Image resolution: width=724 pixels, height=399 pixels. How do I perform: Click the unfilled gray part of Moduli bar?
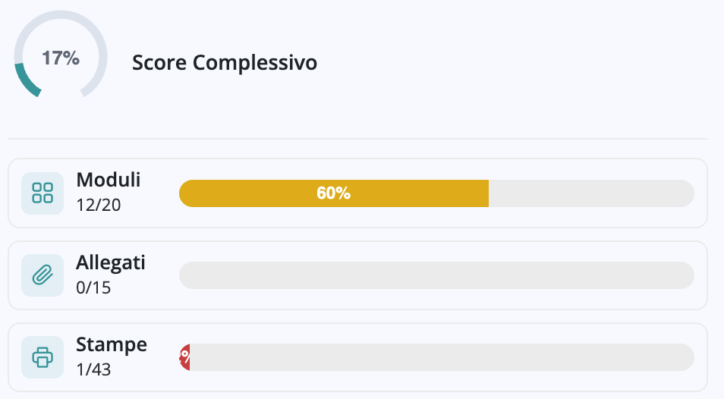coord(591,193)
